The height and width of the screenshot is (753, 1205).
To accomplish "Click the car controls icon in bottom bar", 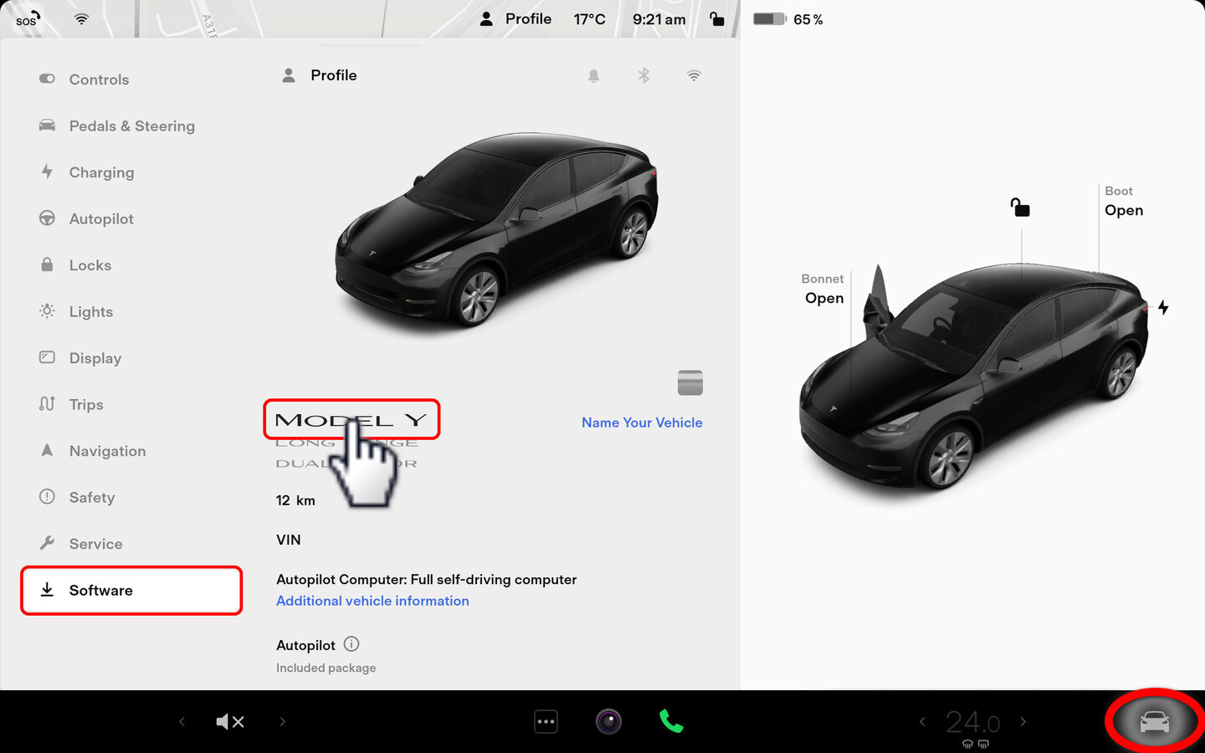I will click(x=1154, y=721).
